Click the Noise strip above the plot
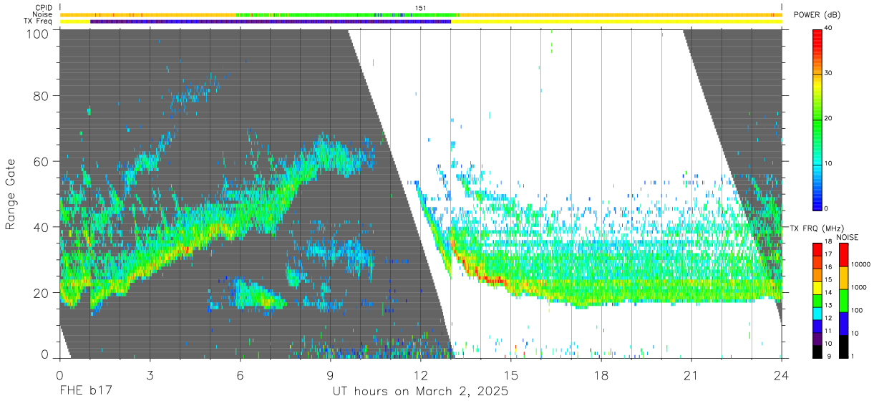The height and width of the screenshot is (406, 879). tap(421, 14)
